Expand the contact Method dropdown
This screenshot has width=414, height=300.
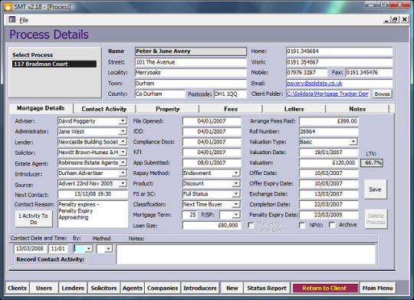point(108,249)
